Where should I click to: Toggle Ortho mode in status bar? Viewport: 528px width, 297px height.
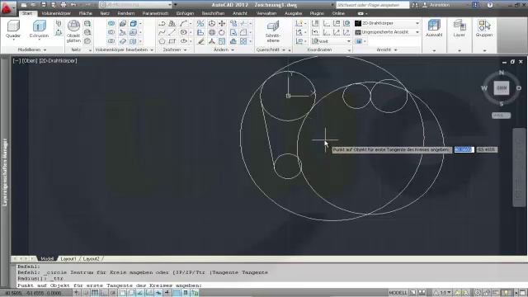tap(104, 293)
